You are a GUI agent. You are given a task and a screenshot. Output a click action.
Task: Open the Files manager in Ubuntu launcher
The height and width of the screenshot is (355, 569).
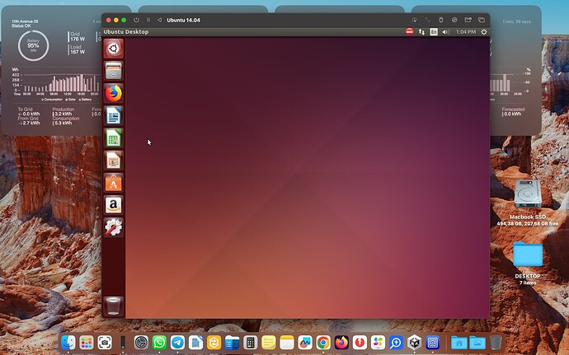[113, 71]
